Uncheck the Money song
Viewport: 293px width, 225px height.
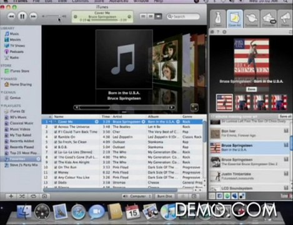click(x=56, y=172)
